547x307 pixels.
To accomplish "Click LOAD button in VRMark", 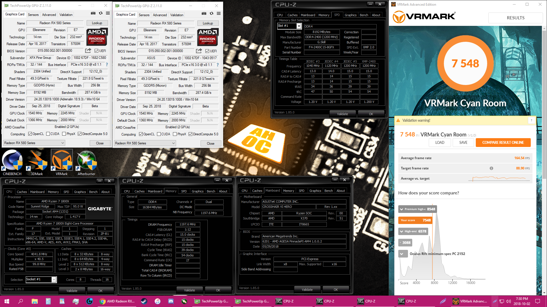I will coord(440,142).
